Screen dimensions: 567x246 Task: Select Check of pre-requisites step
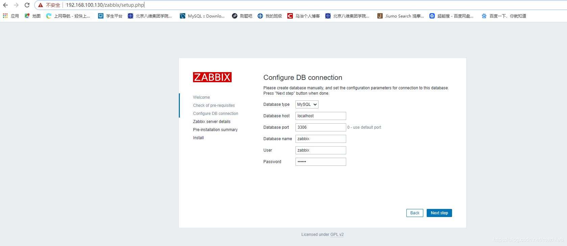point(214,105)
